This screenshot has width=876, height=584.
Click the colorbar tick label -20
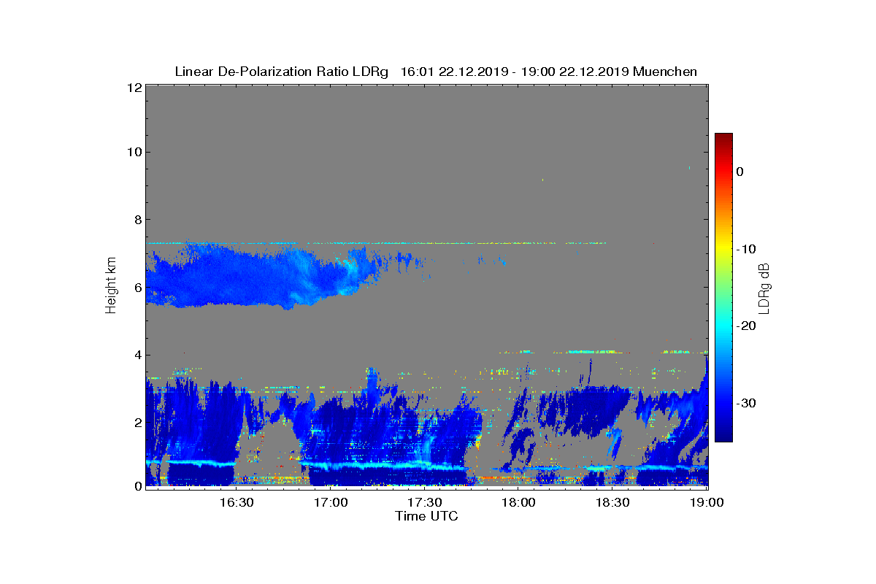click(746, 326)
